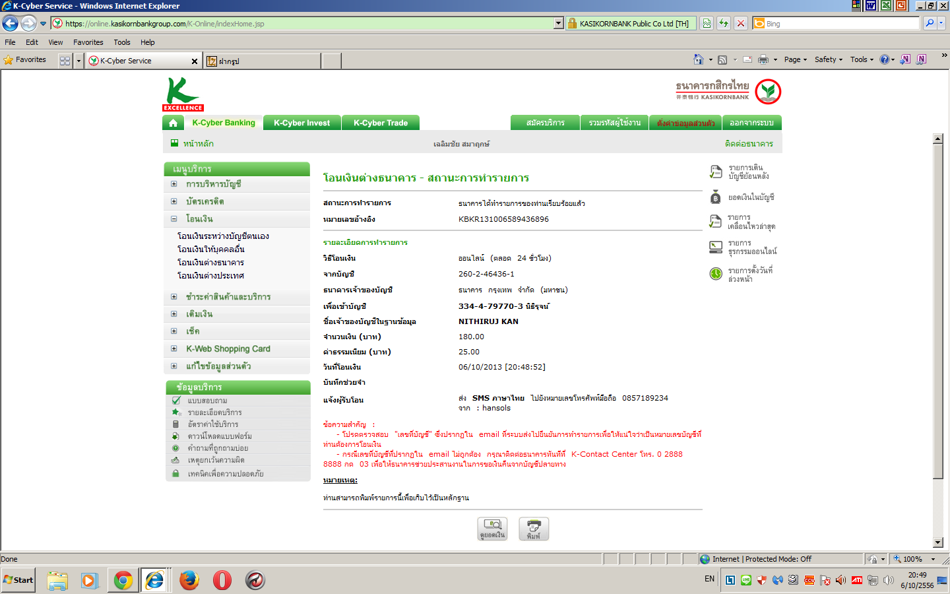Click the Compatibility View icon beside the address bar
950x594 pixels.
pos(707,23)
